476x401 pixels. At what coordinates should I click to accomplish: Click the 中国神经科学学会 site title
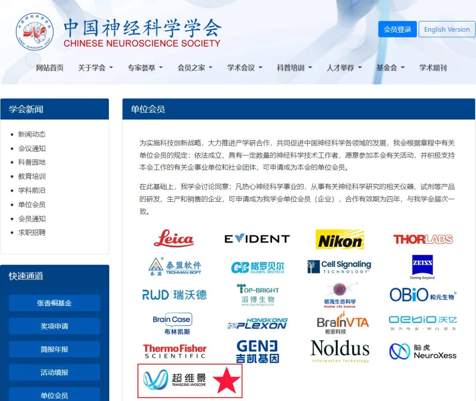point(142,28)
